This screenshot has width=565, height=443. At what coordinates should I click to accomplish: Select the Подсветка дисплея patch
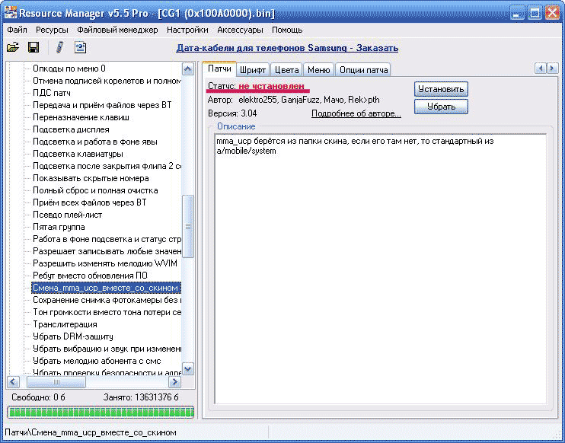click(x=71, y=129)
